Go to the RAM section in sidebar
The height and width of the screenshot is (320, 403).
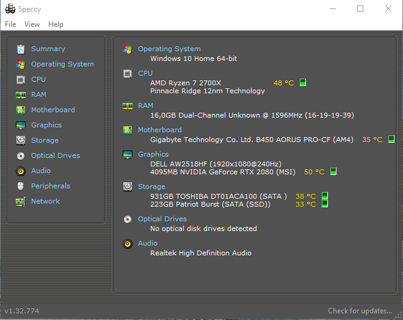(x=39, y=94)
